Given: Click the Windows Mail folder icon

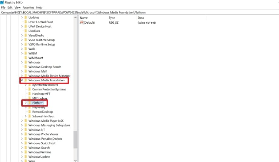Looking at the screenshot, I should coord(26,71).
